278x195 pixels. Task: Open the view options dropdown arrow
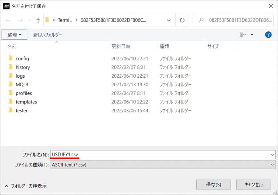click(x=252, y=35)
